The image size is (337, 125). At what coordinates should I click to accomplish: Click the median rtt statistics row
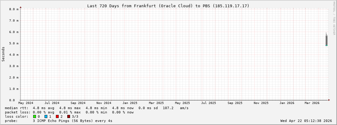pos(97,108)
